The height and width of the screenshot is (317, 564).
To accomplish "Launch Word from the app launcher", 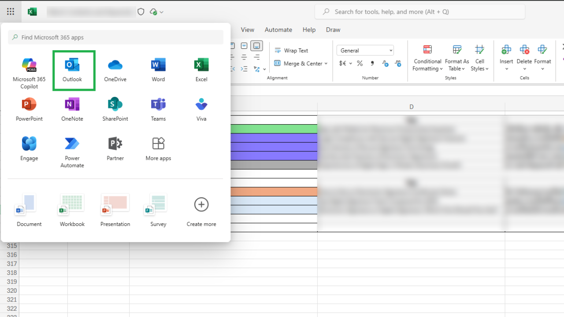I will (x=158, y=70).
